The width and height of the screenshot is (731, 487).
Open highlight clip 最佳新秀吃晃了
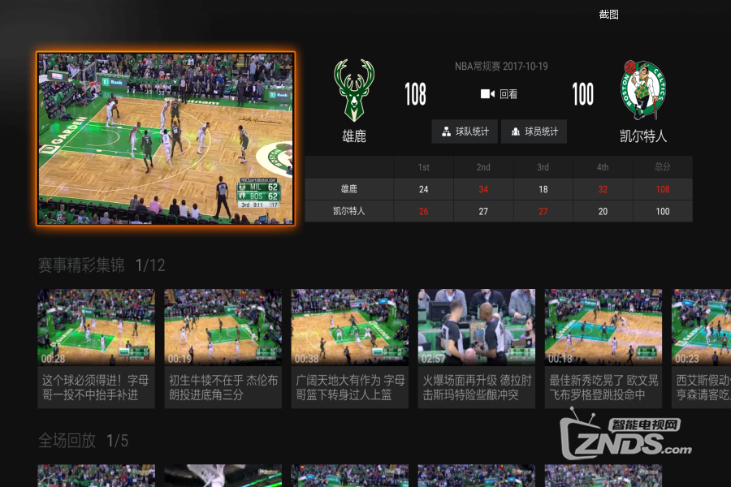click(x=603, y=347)
